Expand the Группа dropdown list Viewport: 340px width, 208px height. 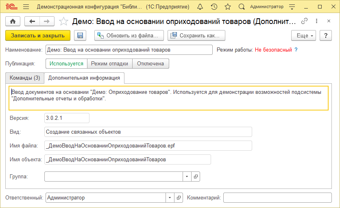click(x=187, y=177)
